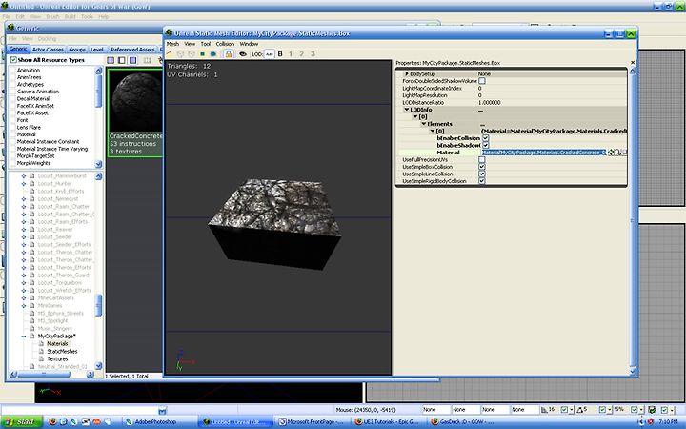Open the mesh editor View menu
The image size is (686, 429).
coord(190,44)
